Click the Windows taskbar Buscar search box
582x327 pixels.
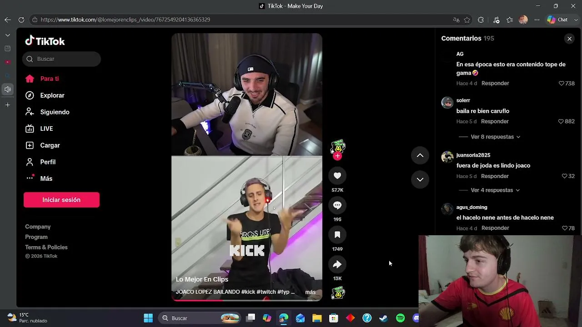point(201,318)
